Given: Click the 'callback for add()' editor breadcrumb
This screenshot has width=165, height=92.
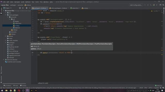Looking at the screenshot, I should 43,83.
